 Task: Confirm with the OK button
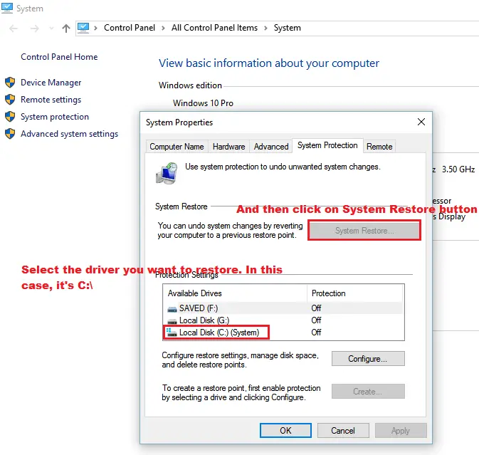pyautogui.click(x=285, y=431)
